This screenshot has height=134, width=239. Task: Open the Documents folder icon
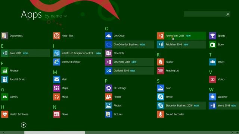pyautogui.click(x=4, y=36)
